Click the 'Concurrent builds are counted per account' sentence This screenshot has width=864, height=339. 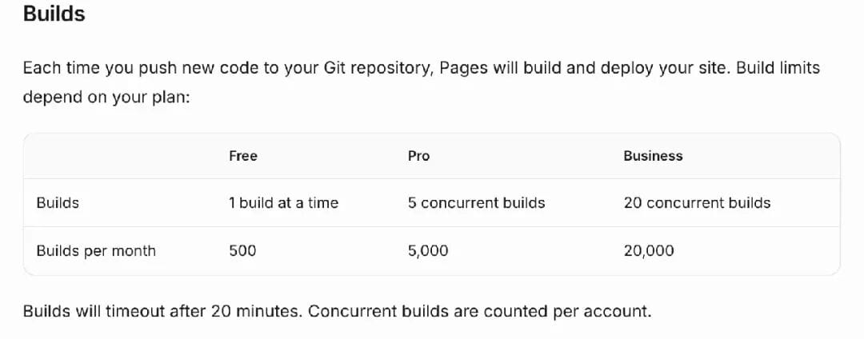[479, 312]
